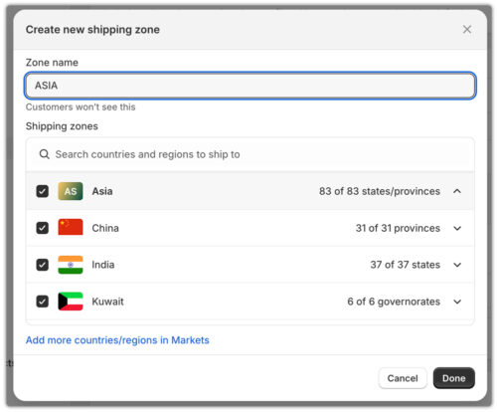Click the China country name

[105, 228]
